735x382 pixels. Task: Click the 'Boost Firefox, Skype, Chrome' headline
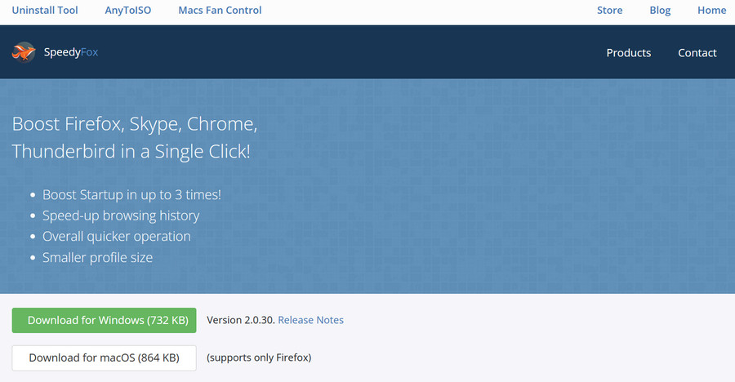point(135,124)
